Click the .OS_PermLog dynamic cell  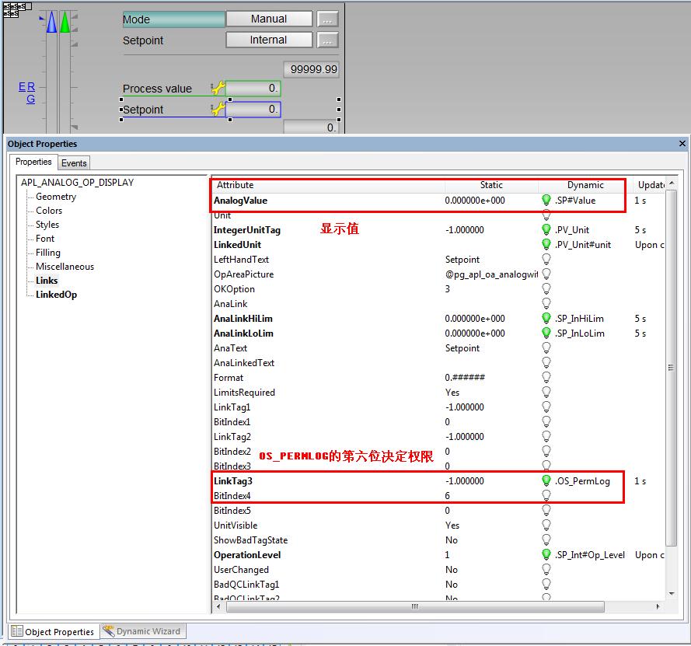[583, 481]
